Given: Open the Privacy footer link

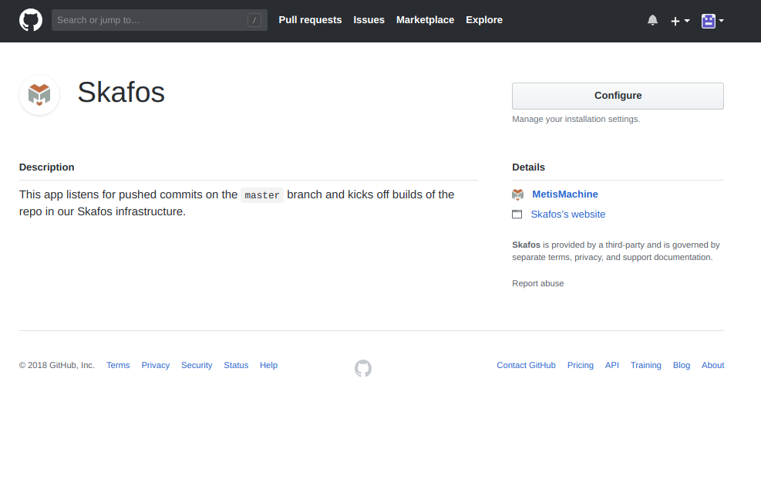Looking at the screenshot, I should click(155, 365).
